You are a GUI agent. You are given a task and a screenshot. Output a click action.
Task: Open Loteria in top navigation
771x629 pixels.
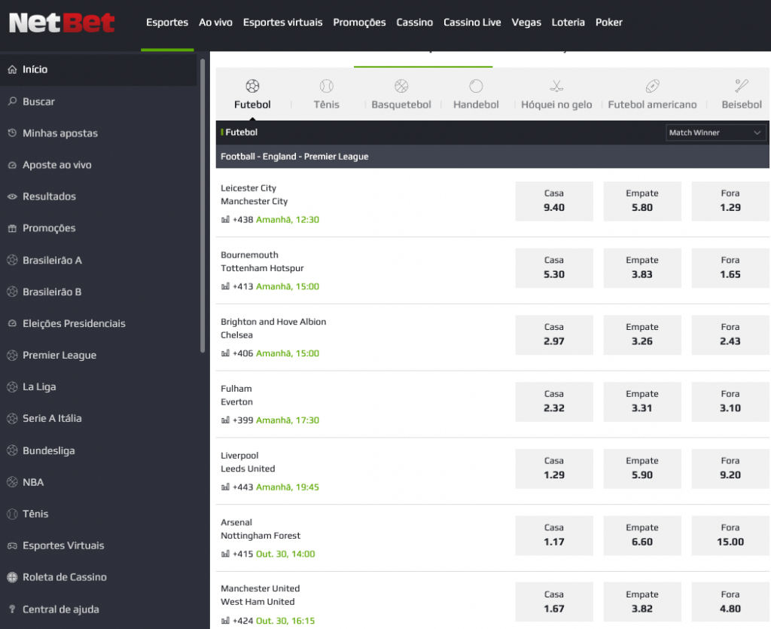[568, 22]
